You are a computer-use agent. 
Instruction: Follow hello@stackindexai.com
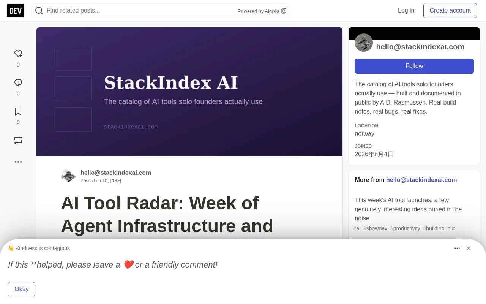click(414, 66)
